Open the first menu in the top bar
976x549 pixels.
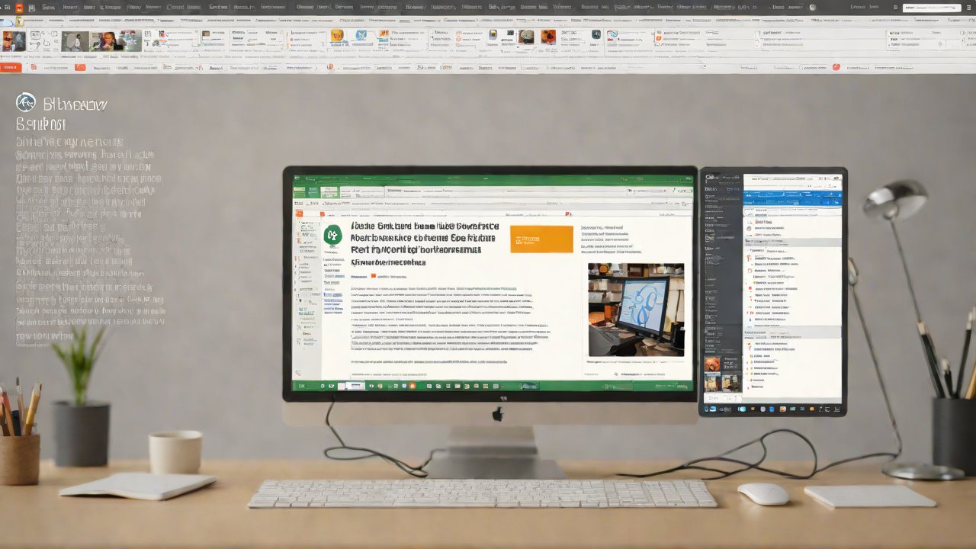pos(49,7)
